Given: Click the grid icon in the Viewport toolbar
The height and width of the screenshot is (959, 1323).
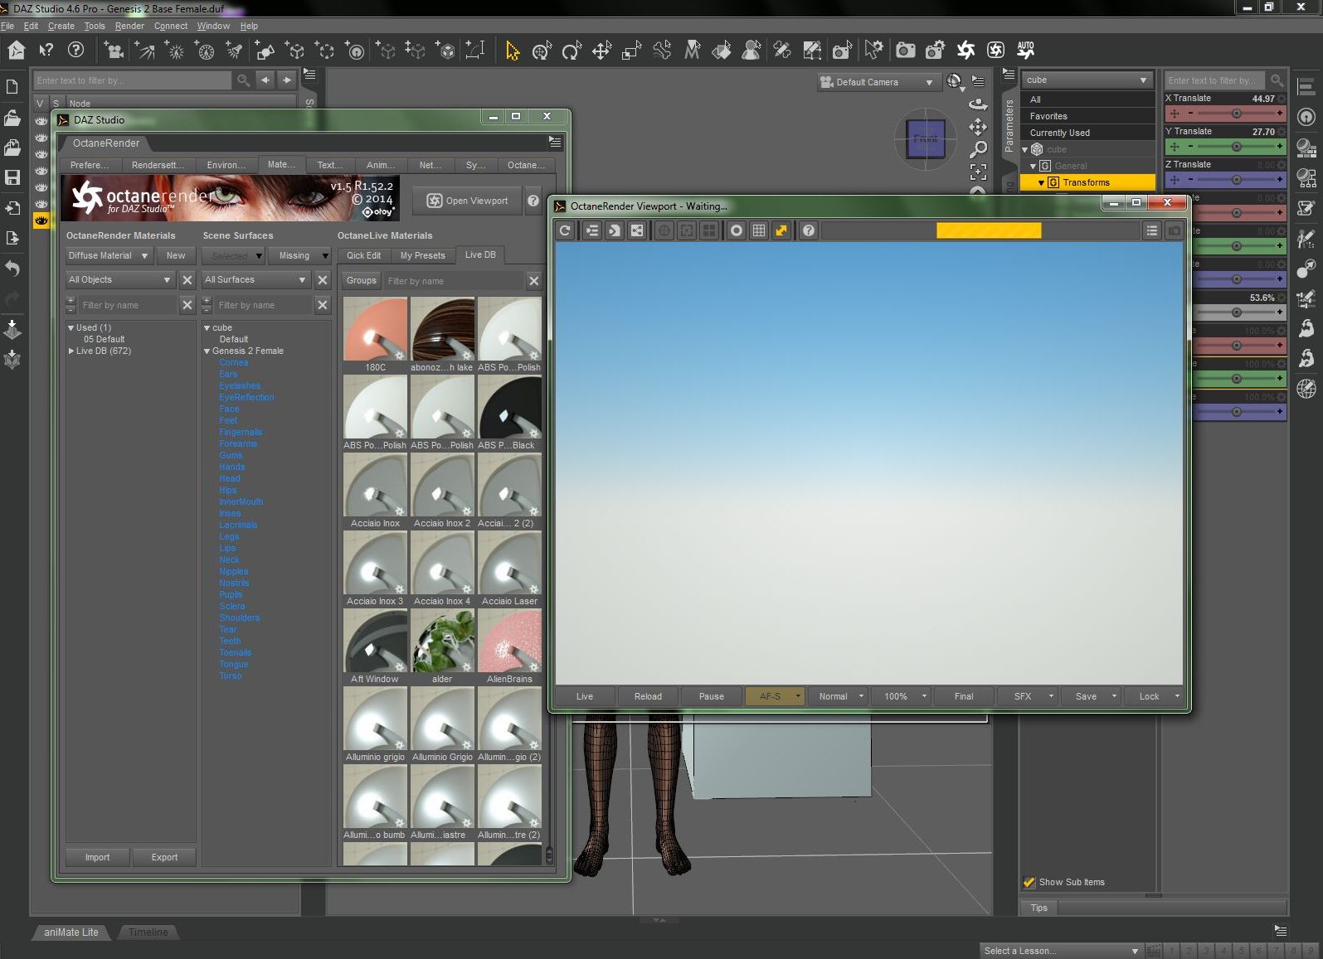Looking at the screenshot, I should point(758,230).
